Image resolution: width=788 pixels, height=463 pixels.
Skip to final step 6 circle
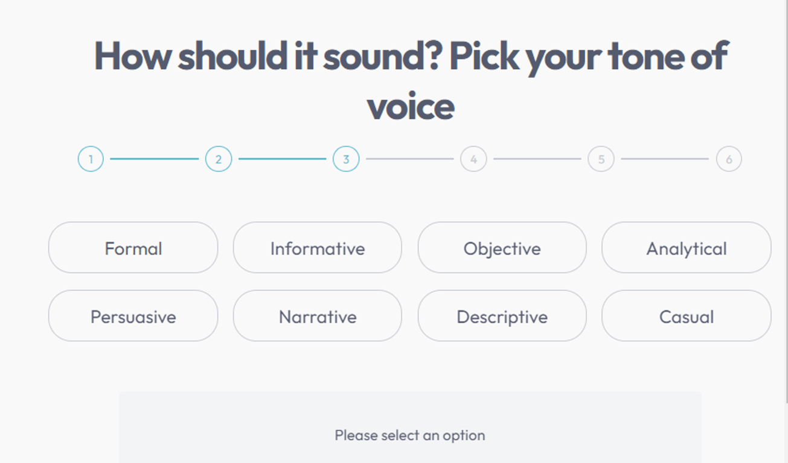tap(729, 159)
